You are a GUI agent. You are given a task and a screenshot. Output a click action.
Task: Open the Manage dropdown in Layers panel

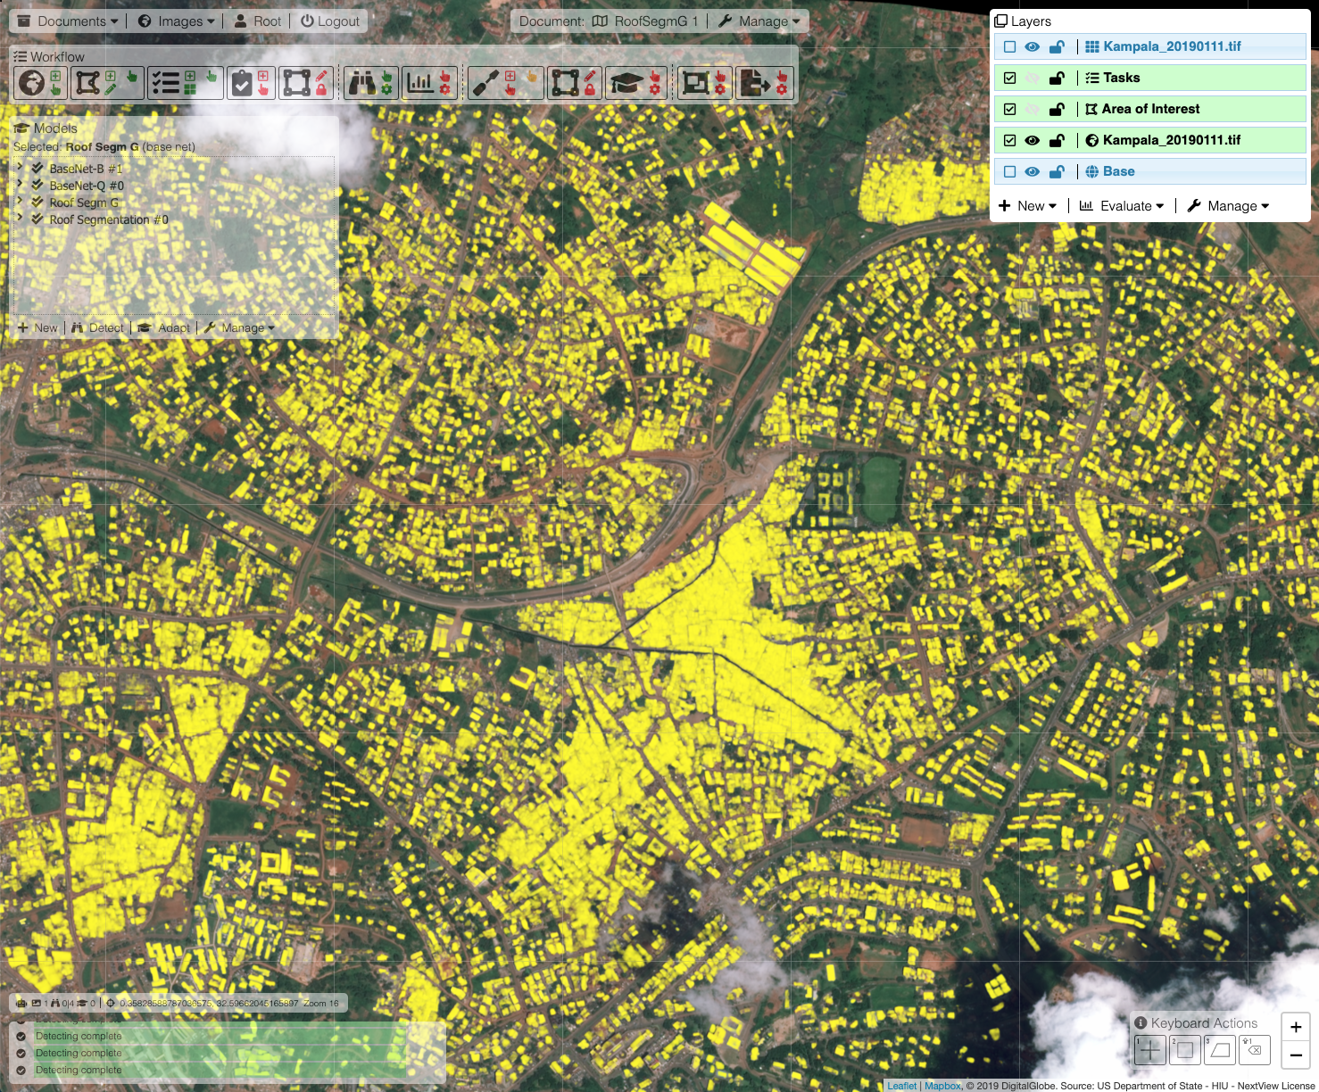(x=1228, y=205)
